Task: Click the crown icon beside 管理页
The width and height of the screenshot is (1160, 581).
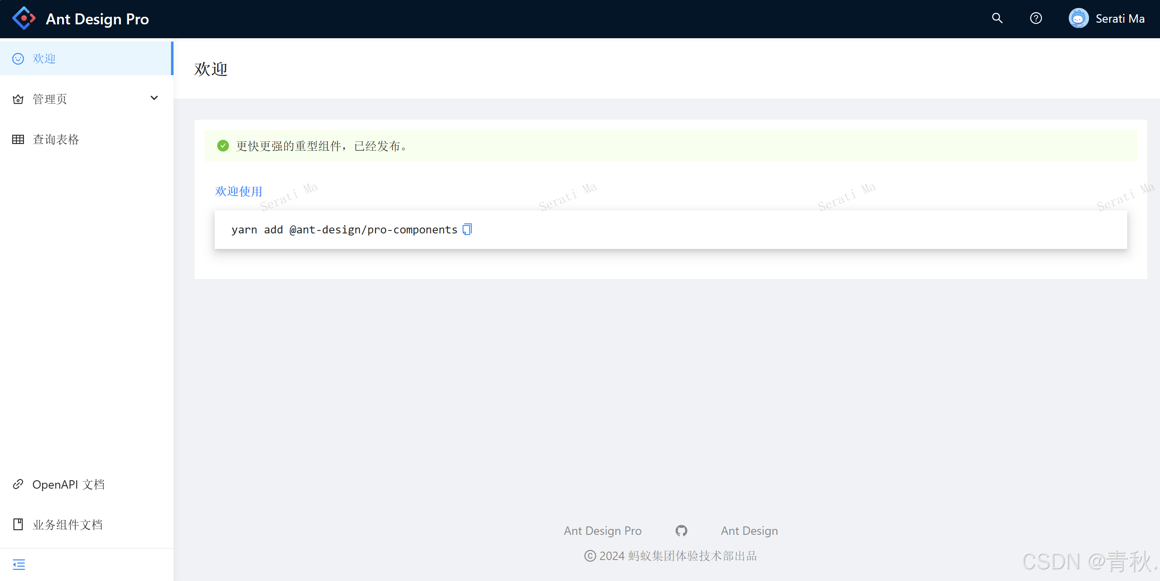Action: coord(18,99)
